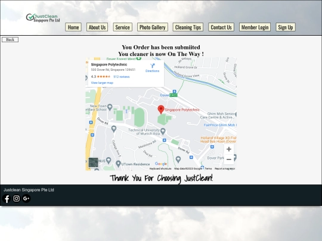Go to the Home page
Image resolution: width=322 pixels, height=241 pixels.
click(73, 27)
